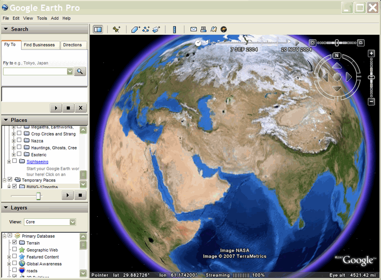Viewport: 381px width, 280px height.
Task: Click the Print icon in the toolbar
Action: point(203,29)
